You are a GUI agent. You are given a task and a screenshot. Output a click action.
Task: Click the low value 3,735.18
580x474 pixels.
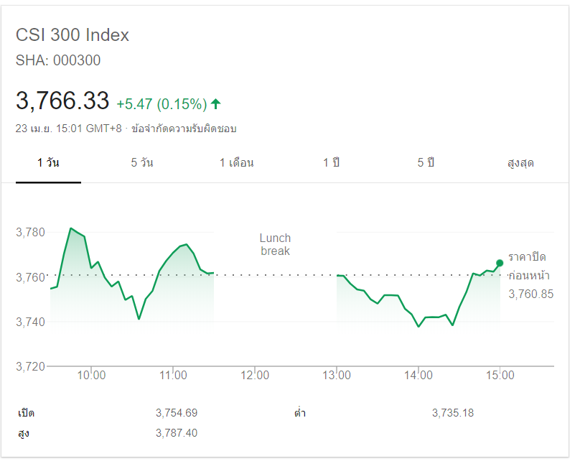(452, 413)
